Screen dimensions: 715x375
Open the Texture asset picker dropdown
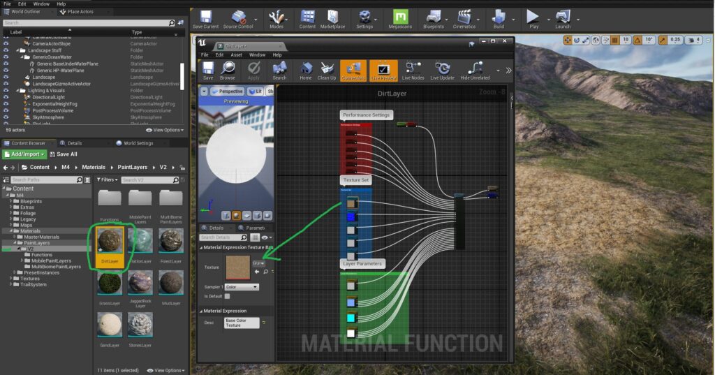pos(258,263)
